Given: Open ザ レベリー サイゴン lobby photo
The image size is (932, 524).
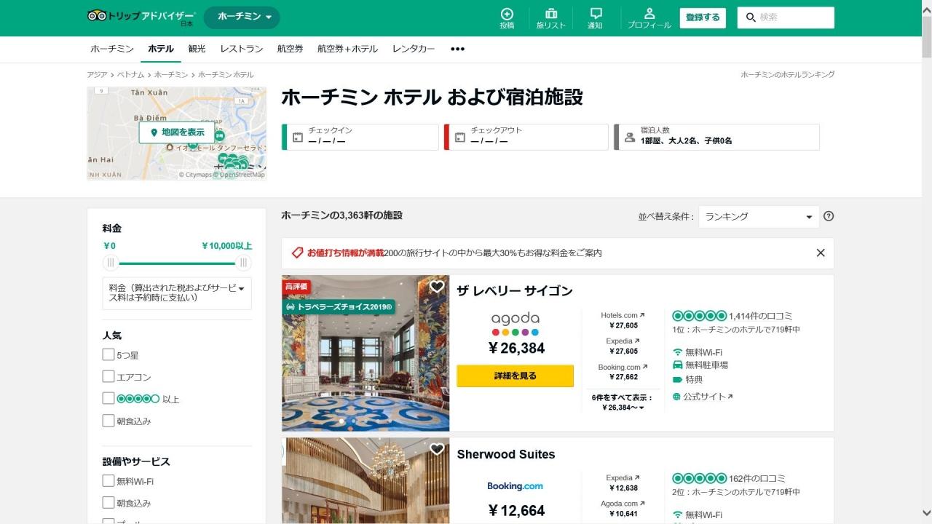Looking at the screenshot, I should 366,353.
